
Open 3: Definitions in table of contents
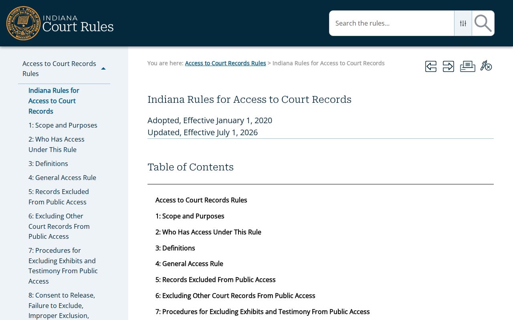tap(175, 248)
